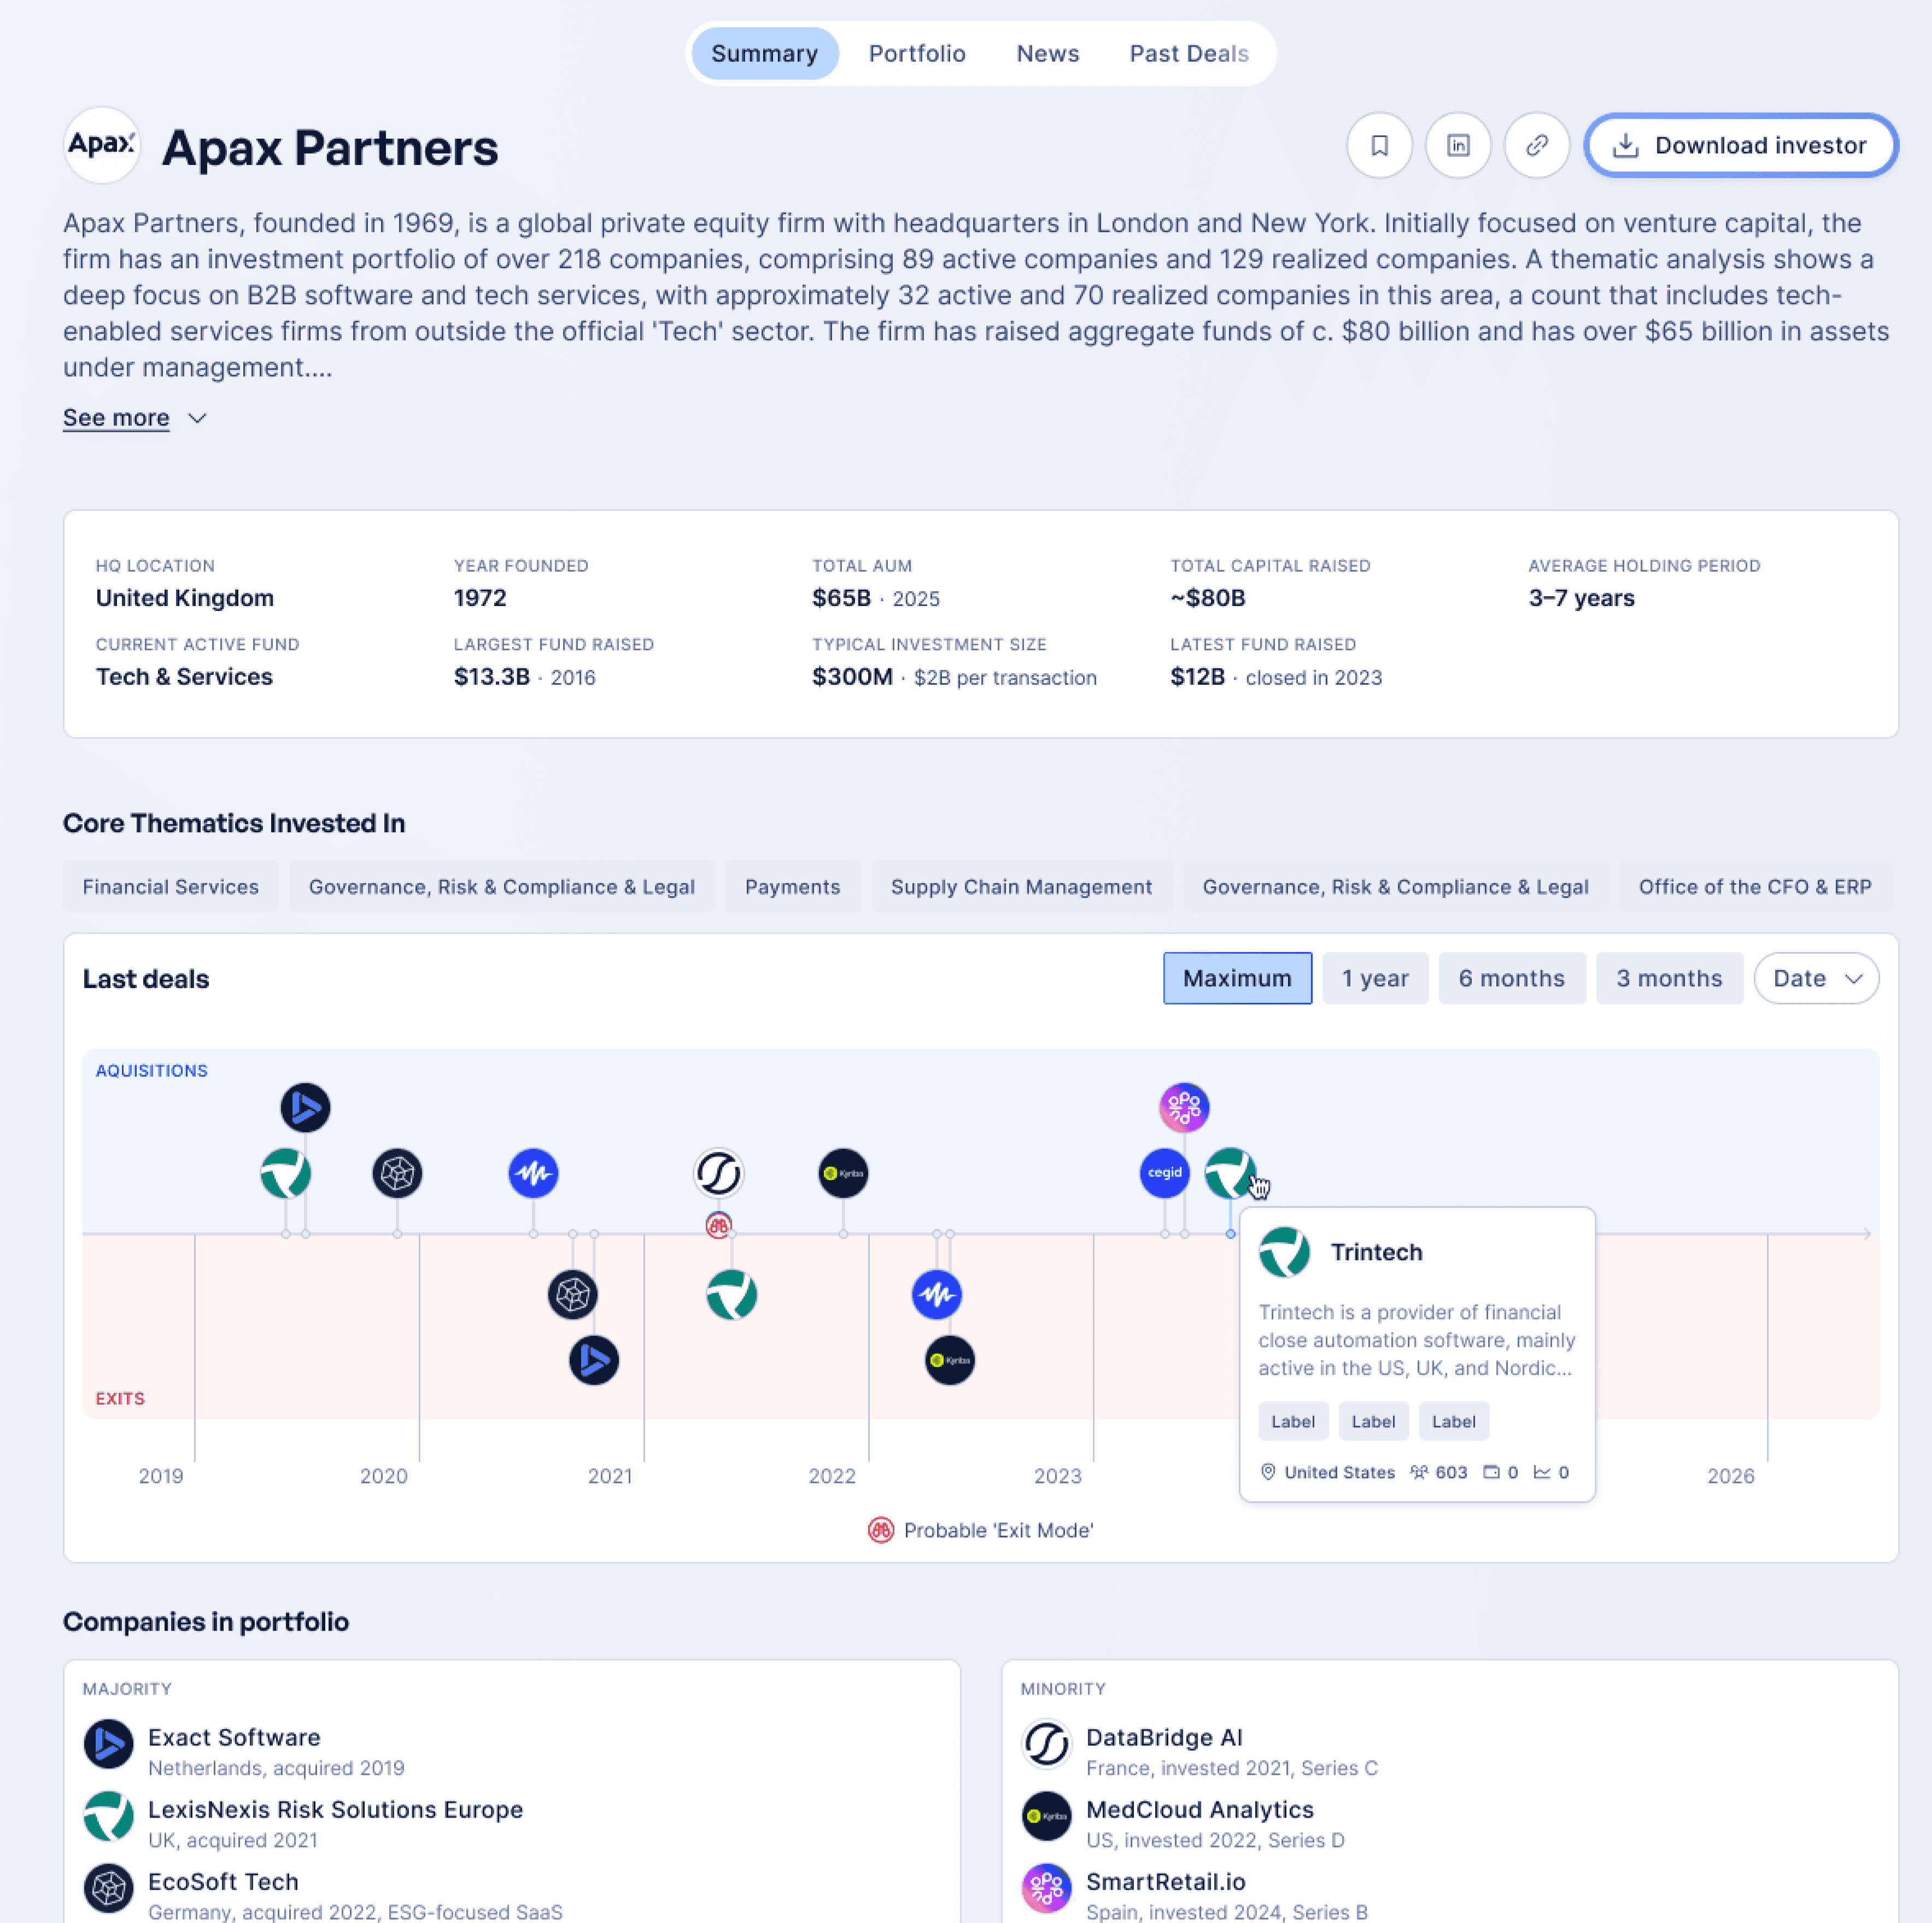Click the purple SmartRetail logo in acquisitions

(x=1184, y=1108)
